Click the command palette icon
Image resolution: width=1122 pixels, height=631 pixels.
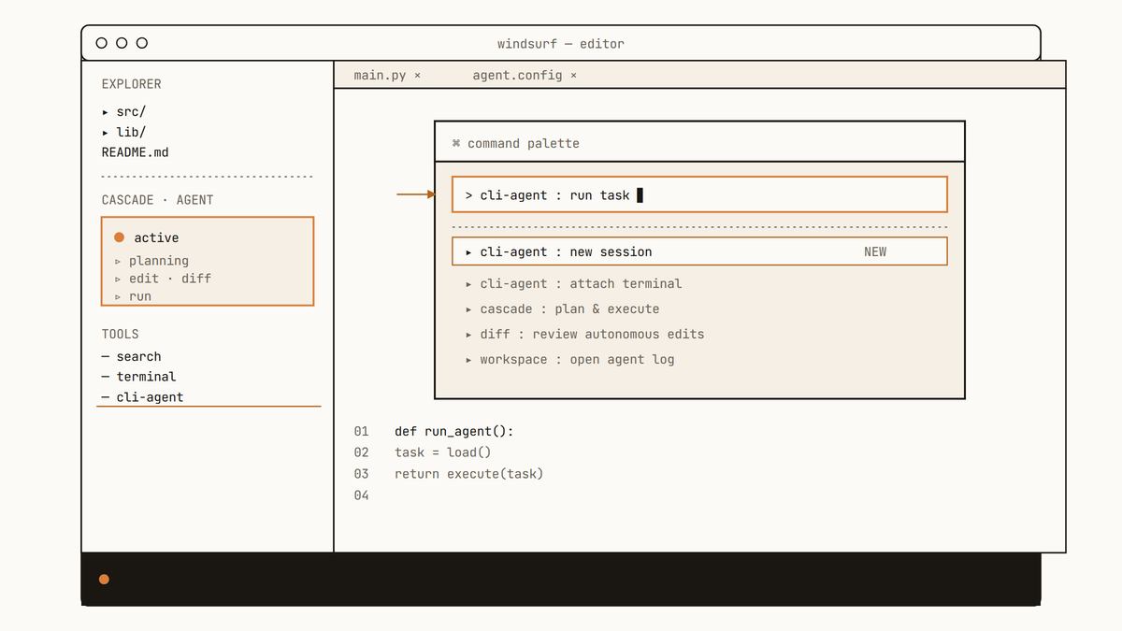tap(456, 143)
